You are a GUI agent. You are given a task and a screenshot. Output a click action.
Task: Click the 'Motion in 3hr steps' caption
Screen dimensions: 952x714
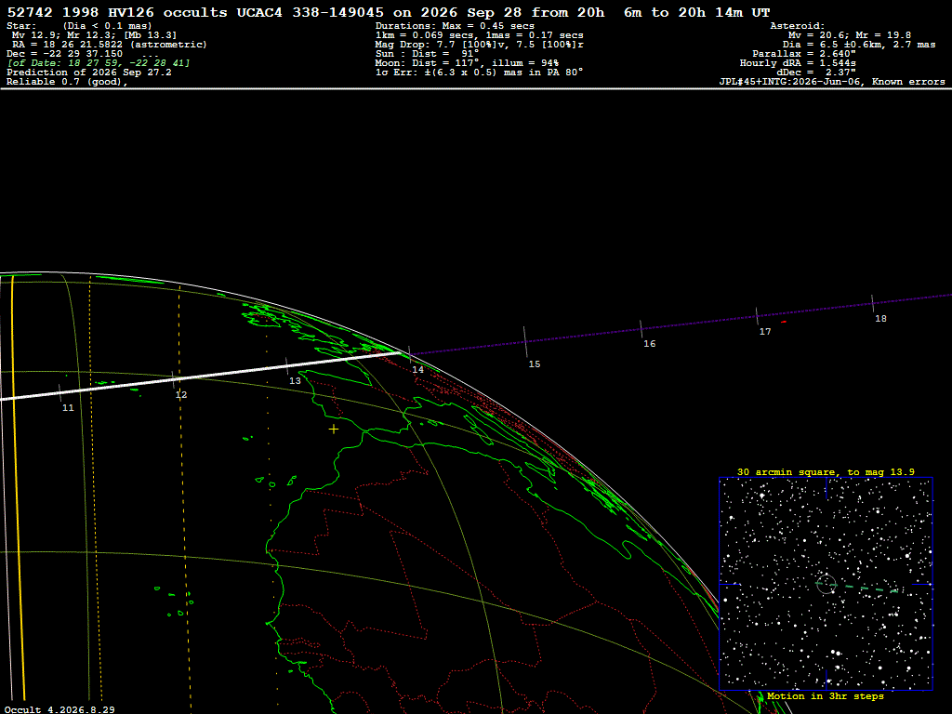(x=826, y=696)
